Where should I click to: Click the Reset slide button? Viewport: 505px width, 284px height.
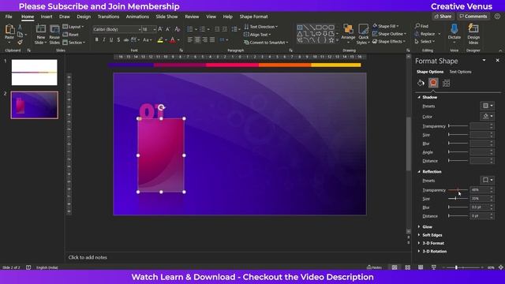coord(71,35)
